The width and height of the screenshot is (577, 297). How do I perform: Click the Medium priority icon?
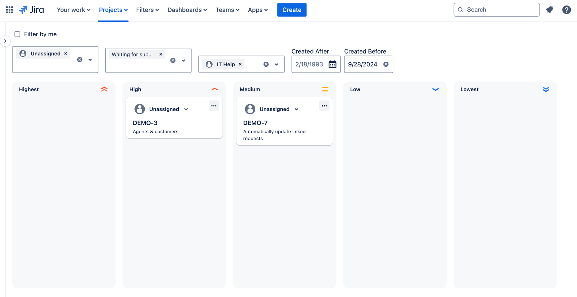(x=325, y=89)
